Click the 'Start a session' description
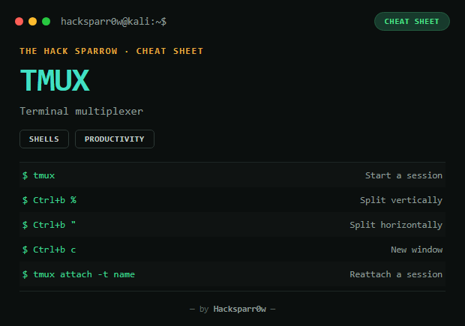 tap(403, 175)
